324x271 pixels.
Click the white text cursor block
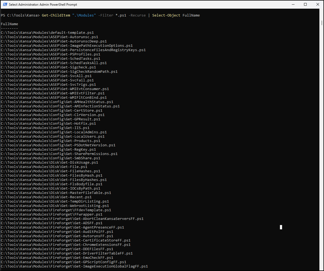(x=281, y=227)
